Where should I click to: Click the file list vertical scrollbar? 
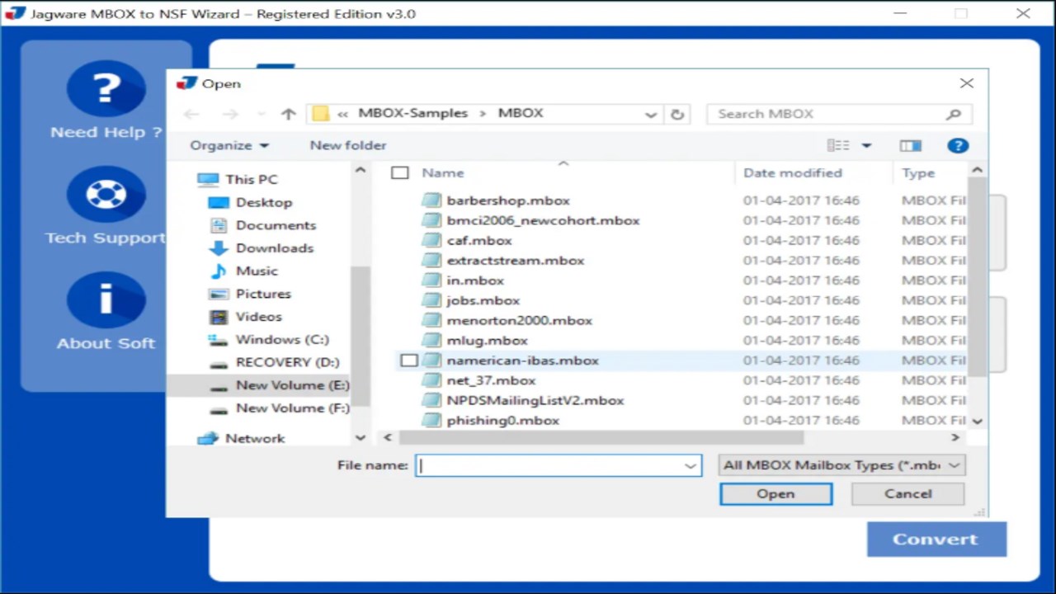977,276
